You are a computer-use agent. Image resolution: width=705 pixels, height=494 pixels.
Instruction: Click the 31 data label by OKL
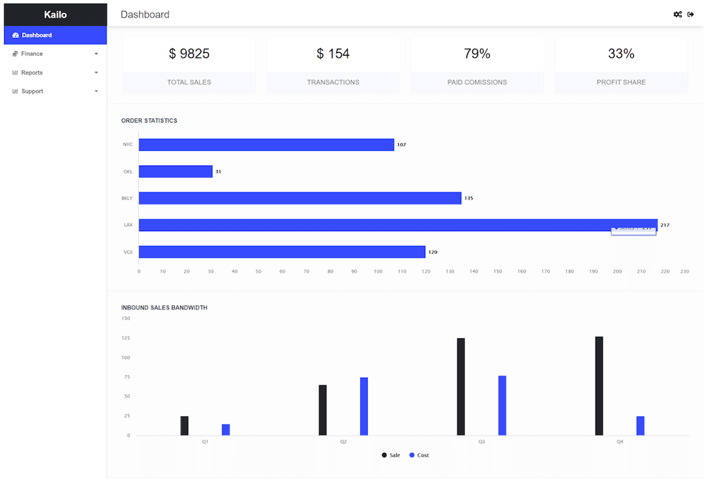tap(218, 172)
